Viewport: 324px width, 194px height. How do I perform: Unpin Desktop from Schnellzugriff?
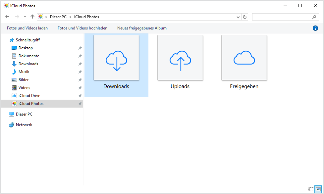(x=80, y=48)
